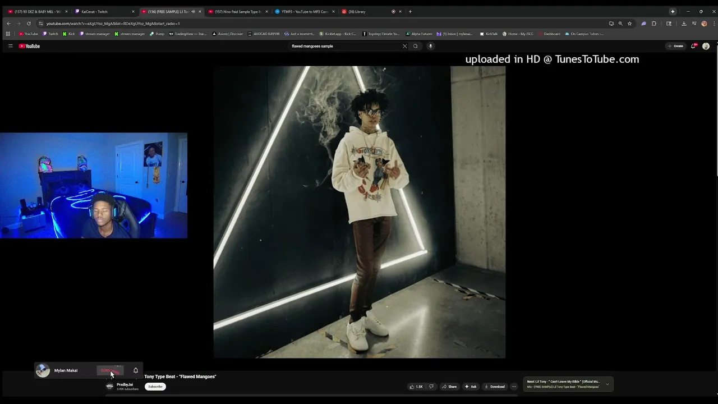The image size is (718, 404).
Task: Open more actions three-dot menu under video
Action: (514, 387)
